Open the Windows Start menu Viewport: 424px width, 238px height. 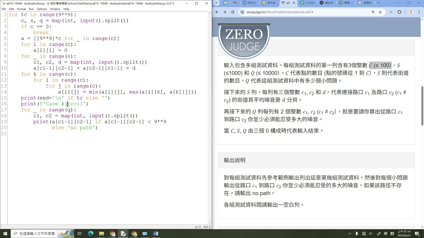click(5, 234)
